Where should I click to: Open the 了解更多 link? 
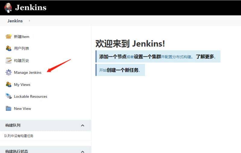[x=205, y=57]
